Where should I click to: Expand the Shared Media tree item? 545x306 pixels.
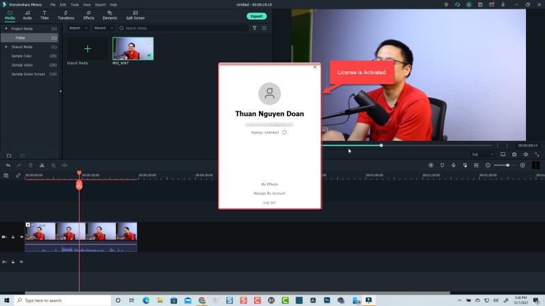(6, 47)
